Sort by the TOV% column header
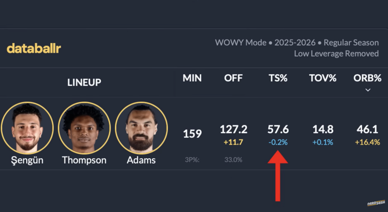 323,78
